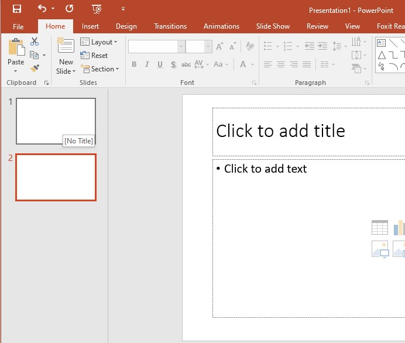Open Align Text vertical options
Viewport: 405px width, 343px height.
[359, 55]
